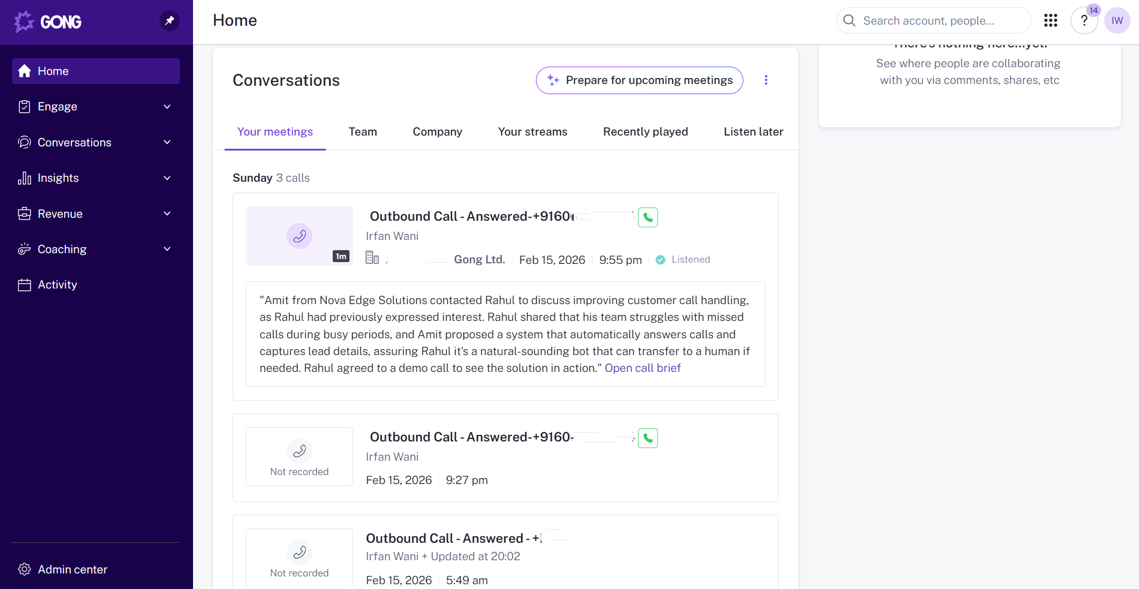
Task: Click the Gong logo in sidebar
Action: pos(48,22)
